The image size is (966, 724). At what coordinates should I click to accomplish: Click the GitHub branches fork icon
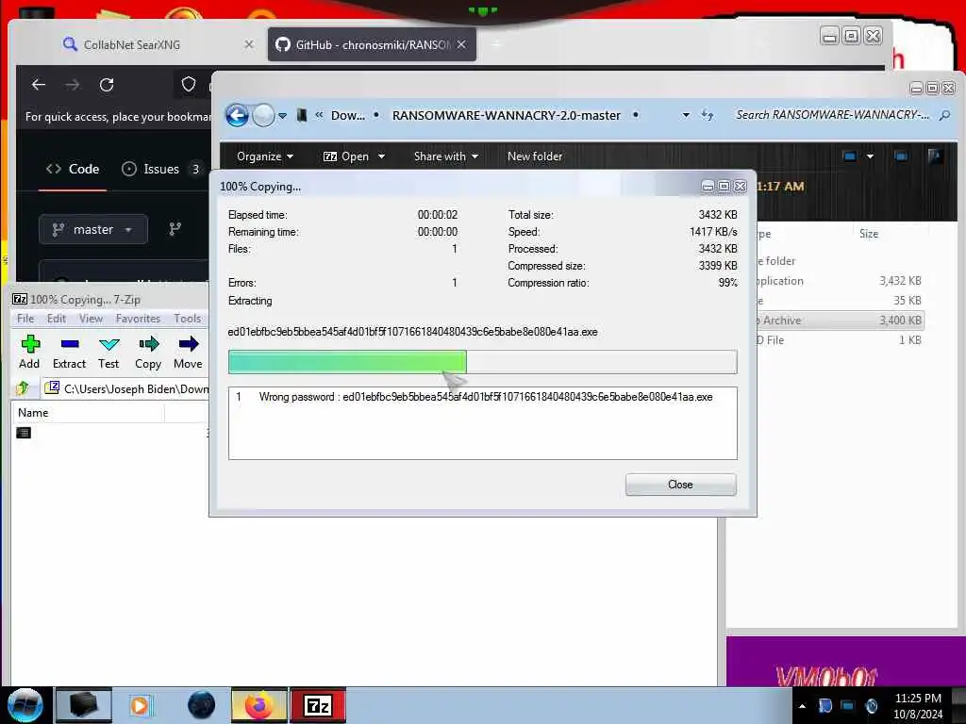click(175, 229)
